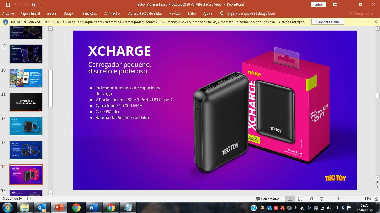The image size is (380, 213).
Task: Open Windows Start menu
Action: pos(7,207)
